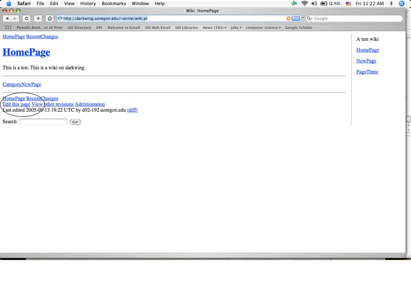
Task: Open the EPL bookmark
Action: tap(99, 27)
